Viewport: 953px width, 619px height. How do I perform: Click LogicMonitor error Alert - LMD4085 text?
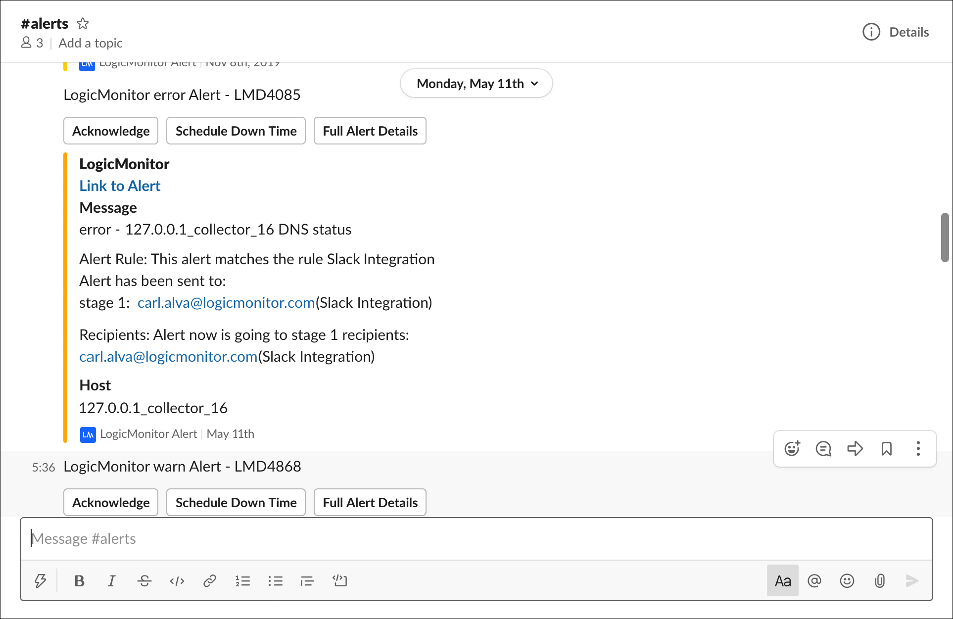(x=182, y=95)
